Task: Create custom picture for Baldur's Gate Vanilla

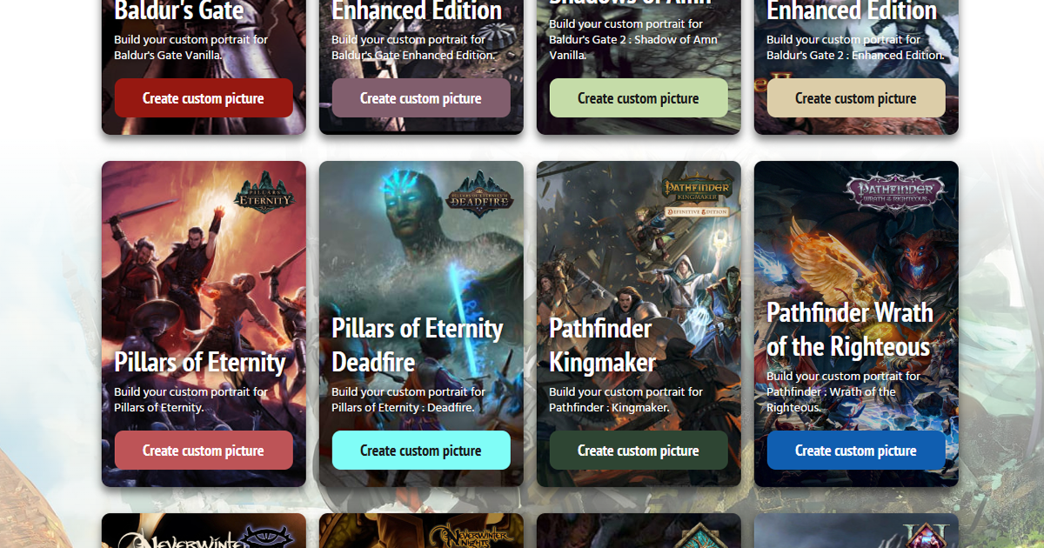Action: pos(204,98)
